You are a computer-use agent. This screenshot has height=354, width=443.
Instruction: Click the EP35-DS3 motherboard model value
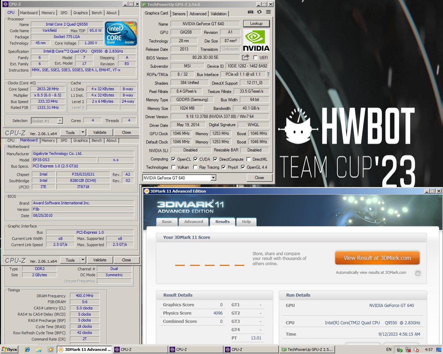[x=64, y=160]
